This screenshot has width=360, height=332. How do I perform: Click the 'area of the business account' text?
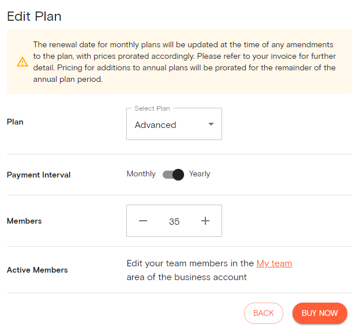[x=186, y=277]
